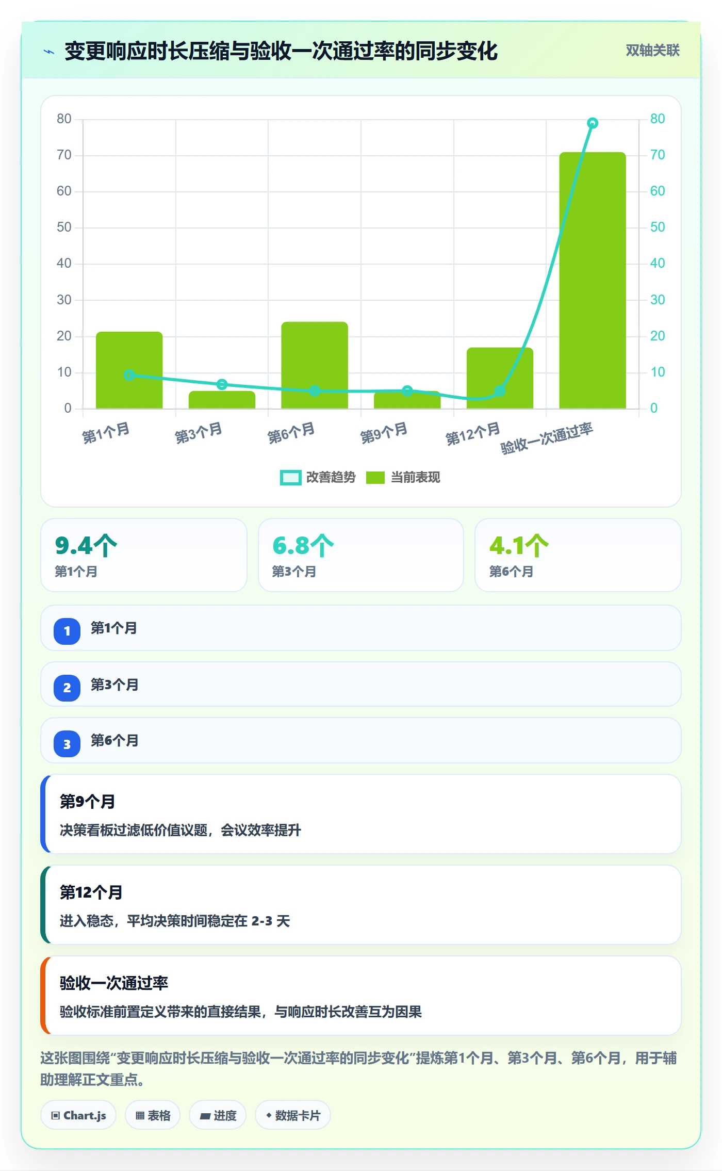
Task: Click the line point on the 第9个月 bar
Action: (x=407, y=391)
